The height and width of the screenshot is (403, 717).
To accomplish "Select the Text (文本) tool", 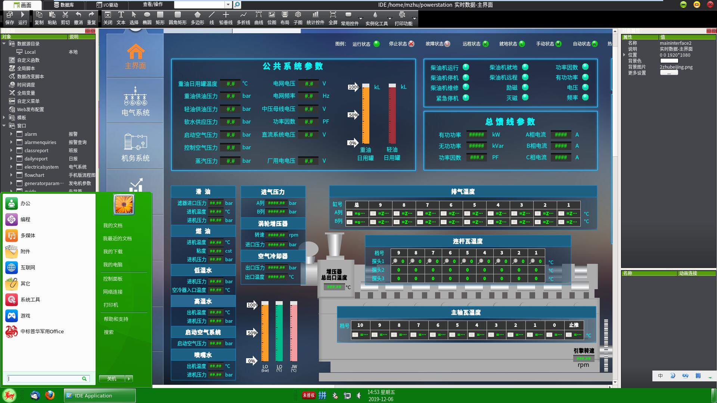I will pos(121,15).
